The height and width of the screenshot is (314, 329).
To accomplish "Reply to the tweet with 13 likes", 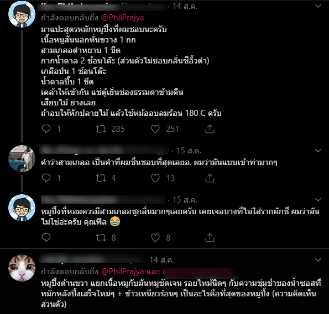I will (46, 178).
